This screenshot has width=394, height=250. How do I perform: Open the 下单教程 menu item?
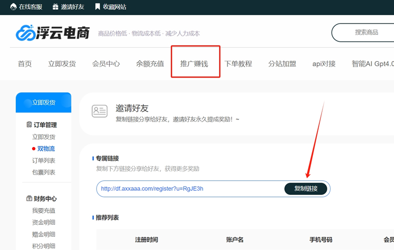239,63
